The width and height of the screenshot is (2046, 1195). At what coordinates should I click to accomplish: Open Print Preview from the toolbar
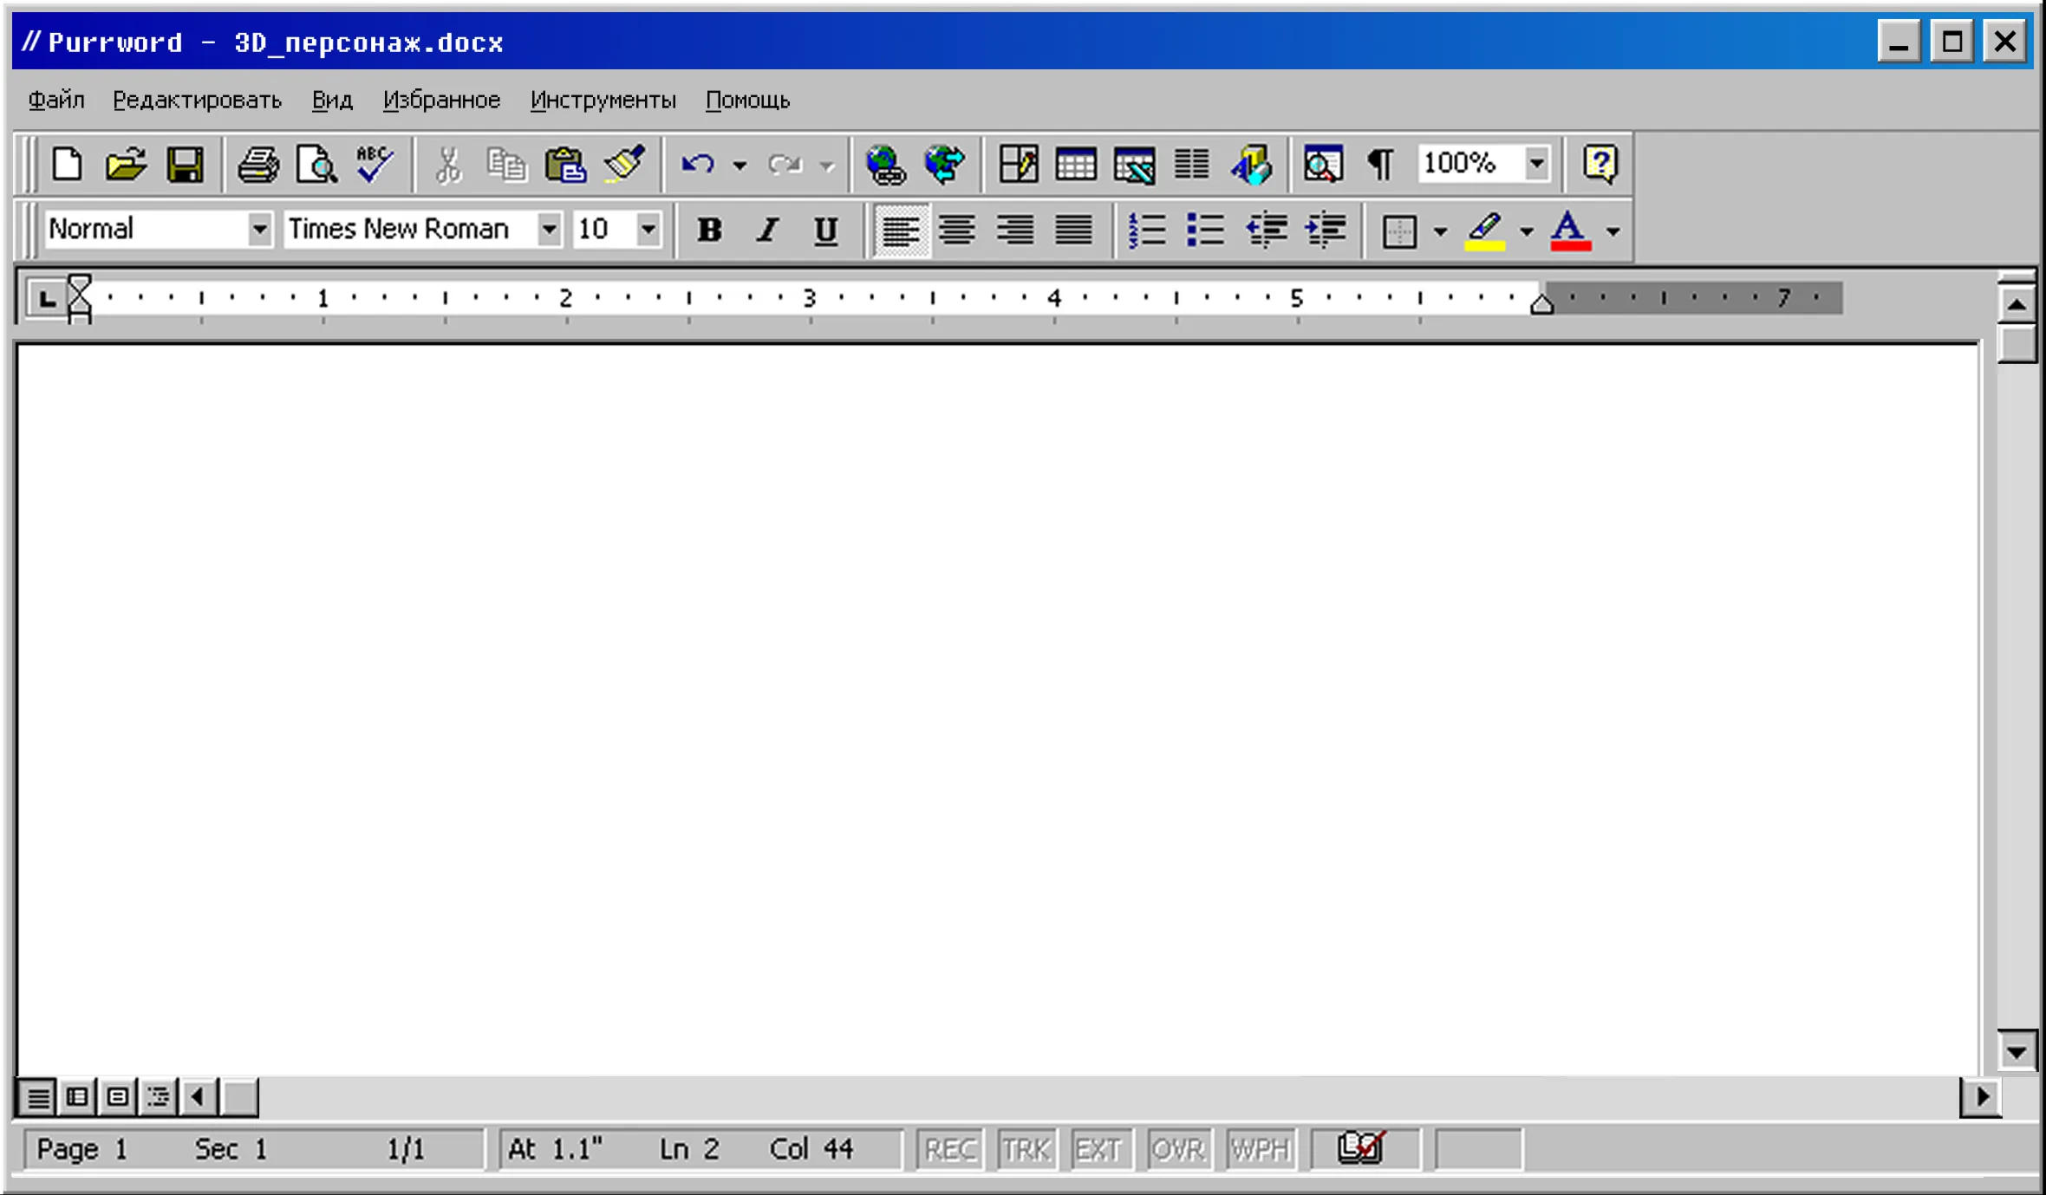tap(316, 164)
